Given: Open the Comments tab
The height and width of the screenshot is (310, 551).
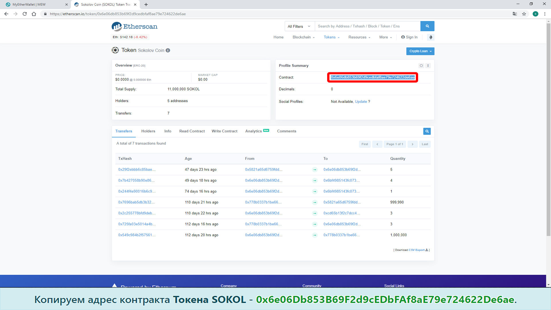Looking at the screenshot, I should (286, 131).
